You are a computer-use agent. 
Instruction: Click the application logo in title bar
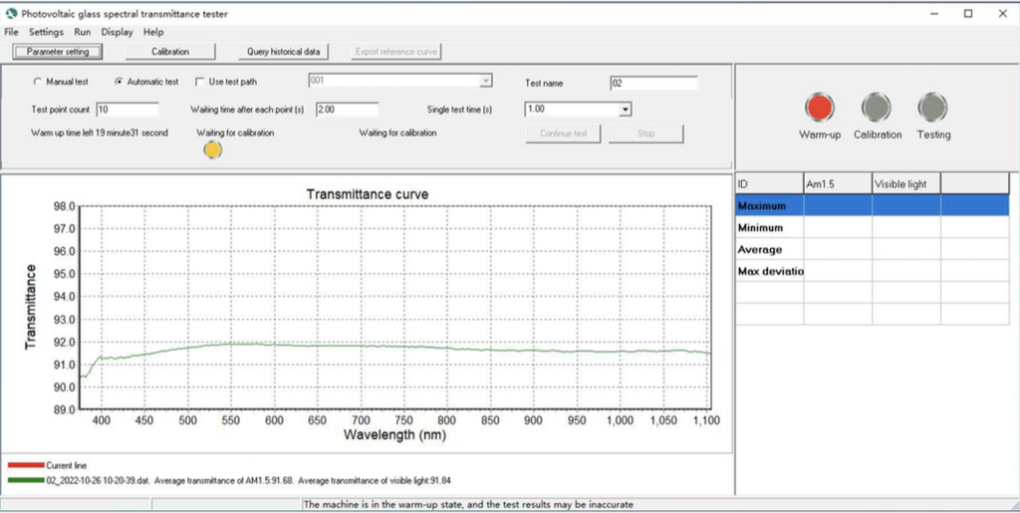coord(10,13)
